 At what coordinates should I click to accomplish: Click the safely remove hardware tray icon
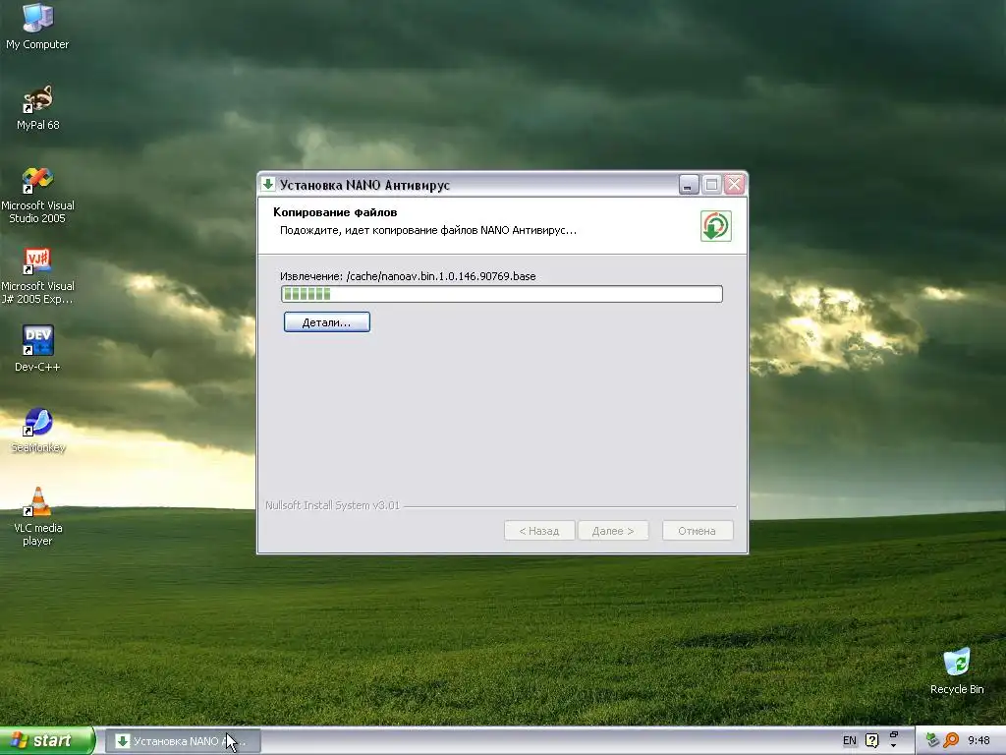pos(932,741)
